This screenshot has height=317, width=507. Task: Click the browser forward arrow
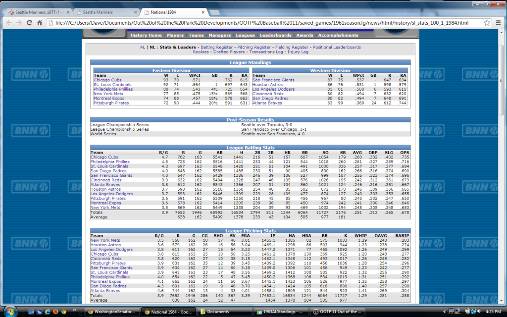point(19,23)
